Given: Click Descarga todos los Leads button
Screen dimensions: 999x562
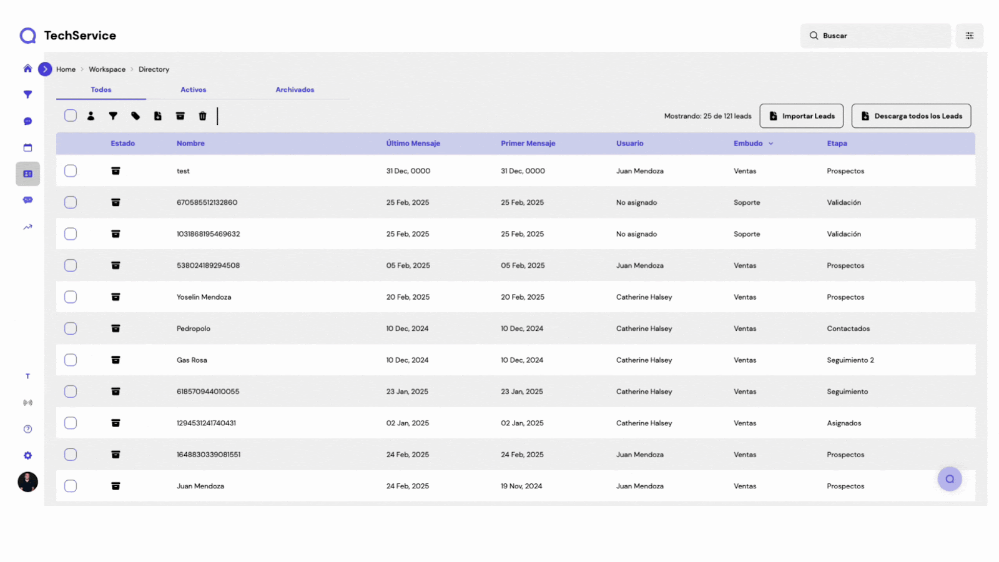Looking at the screenshot, I should coord(911,116).
